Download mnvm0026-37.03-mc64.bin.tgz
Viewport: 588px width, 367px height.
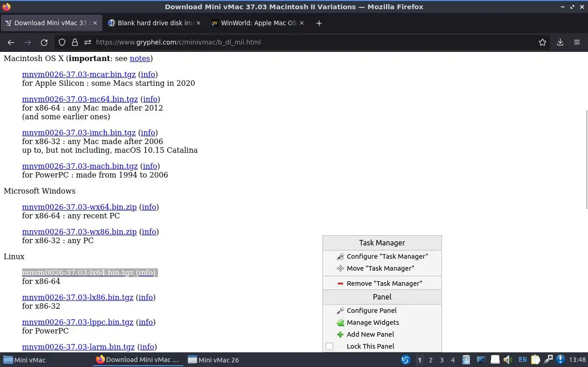tap(80, 99)
